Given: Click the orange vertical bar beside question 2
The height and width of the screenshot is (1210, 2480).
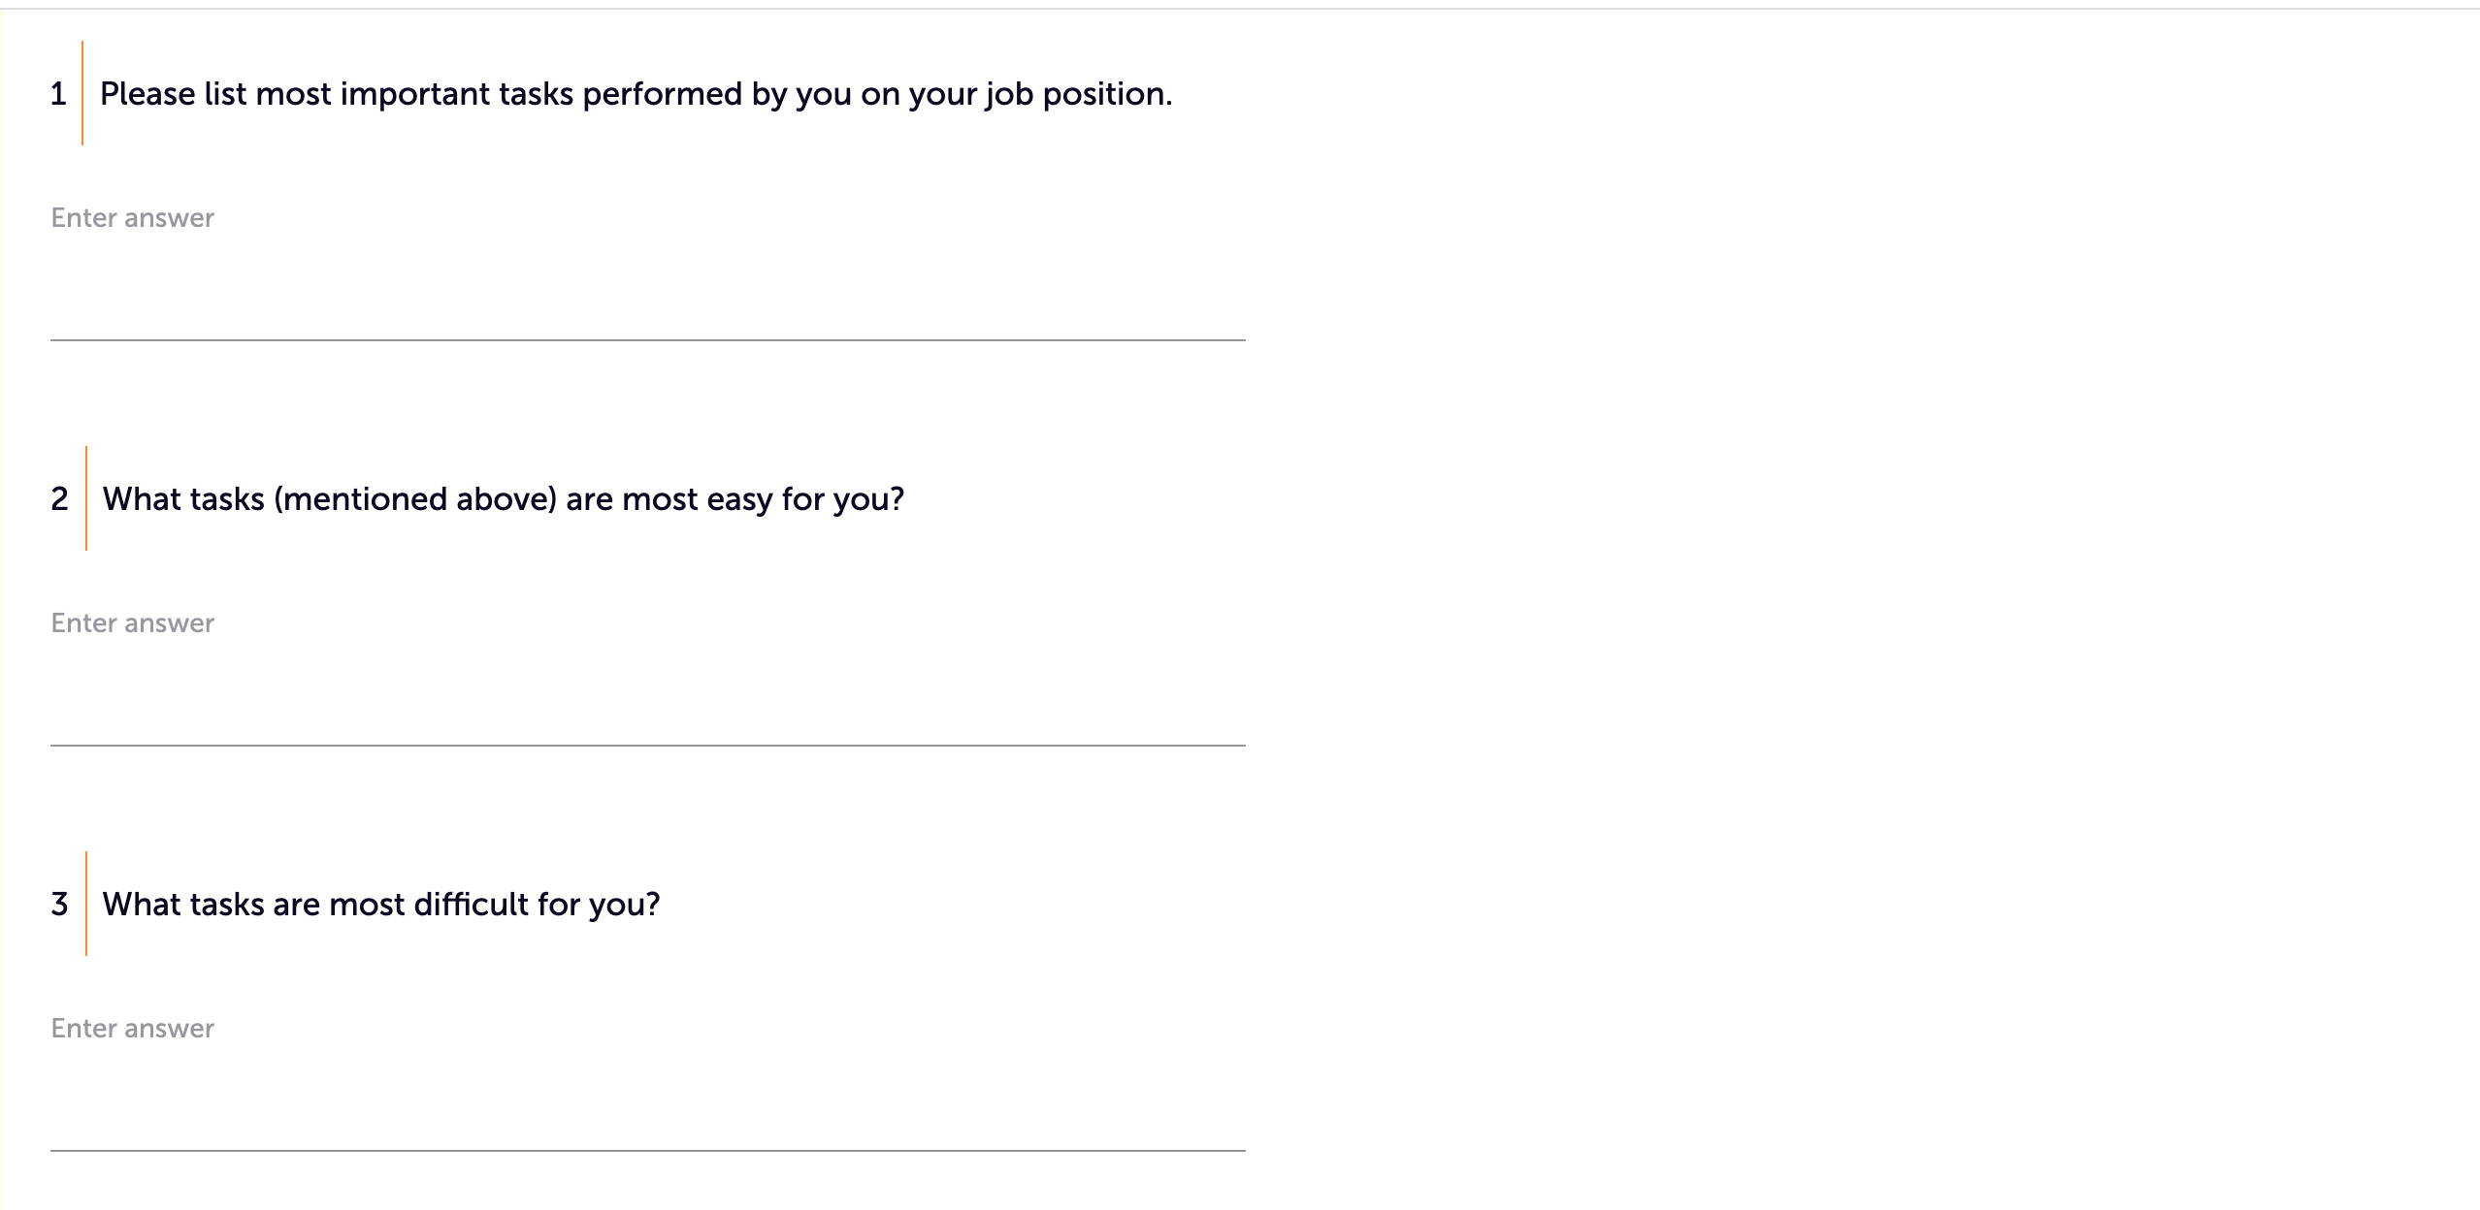Looking at the screenshot, I should click(86, 499).
